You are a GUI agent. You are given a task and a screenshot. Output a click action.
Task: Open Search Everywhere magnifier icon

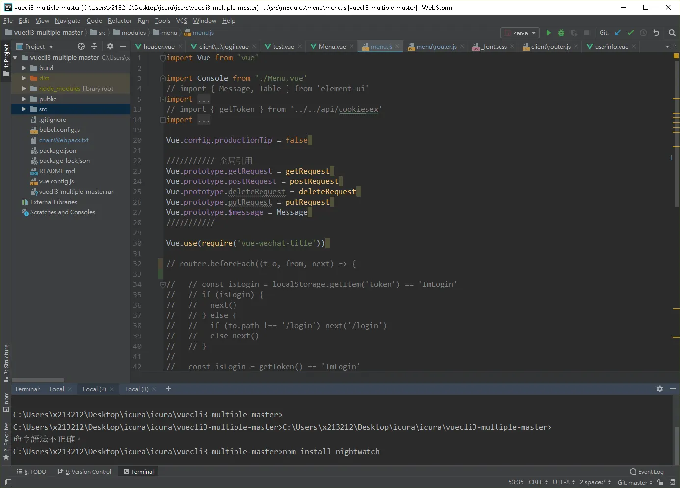tap(672, 33)
